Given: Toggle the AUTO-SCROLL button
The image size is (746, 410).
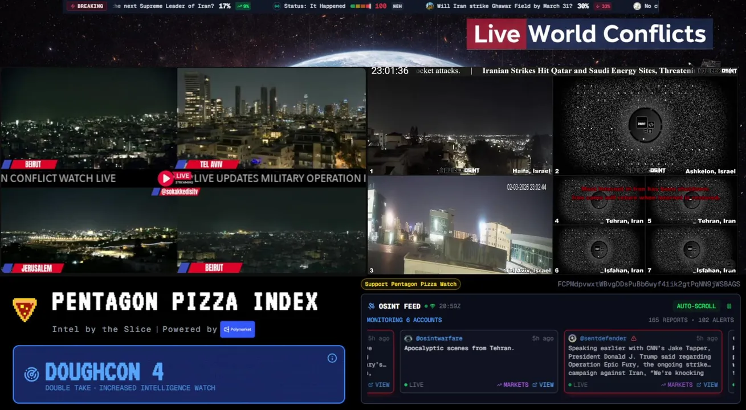Looking at the screenshot, I should point(696,306).
